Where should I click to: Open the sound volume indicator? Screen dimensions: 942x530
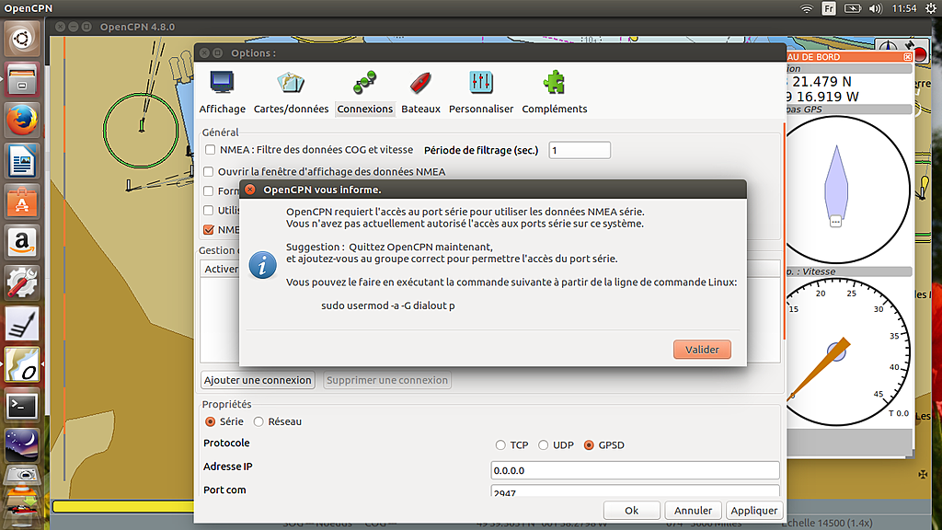click(x=876, y=8)
